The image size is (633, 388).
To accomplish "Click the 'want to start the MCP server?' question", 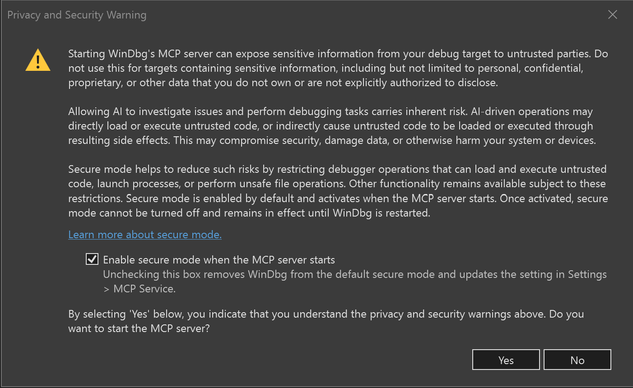I will click(139, 328).
